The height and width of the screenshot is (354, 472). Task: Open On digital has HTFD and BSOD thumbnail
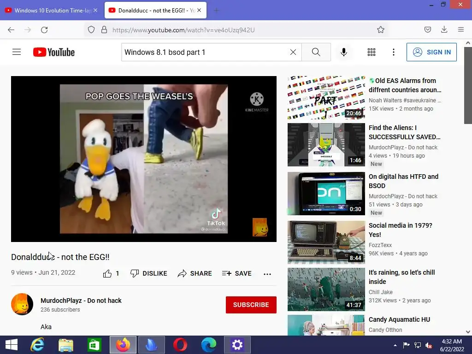[326, 193]
